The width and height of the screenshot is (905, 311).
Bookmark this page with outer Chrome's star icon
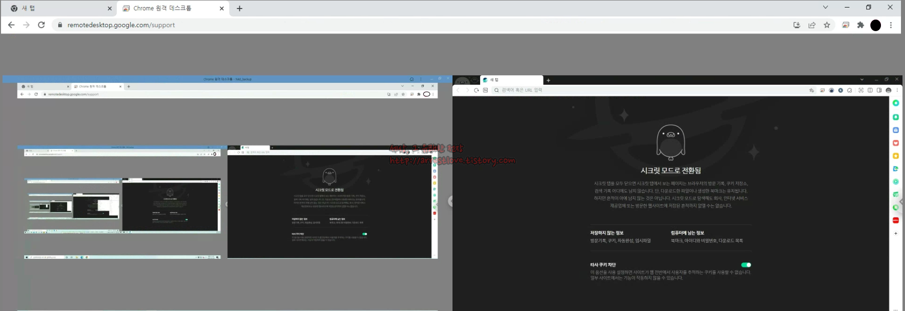click(827, 25)
